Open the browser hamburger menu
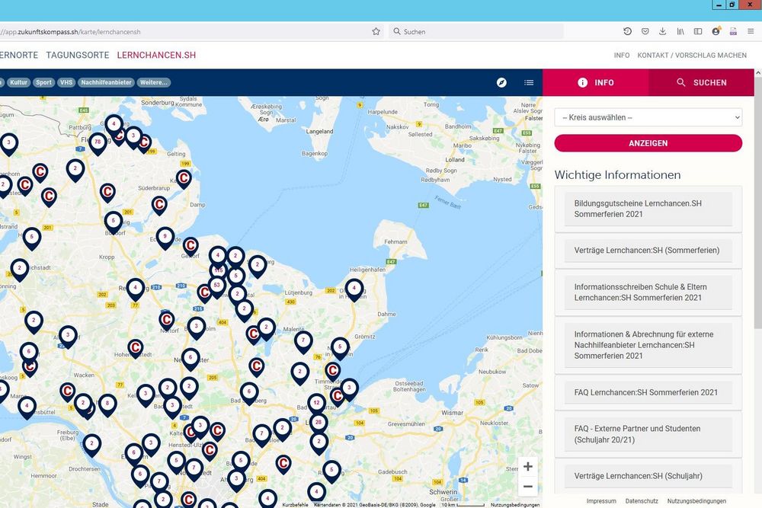The width and height of the screenshot is (762, 508). point(751,31)
